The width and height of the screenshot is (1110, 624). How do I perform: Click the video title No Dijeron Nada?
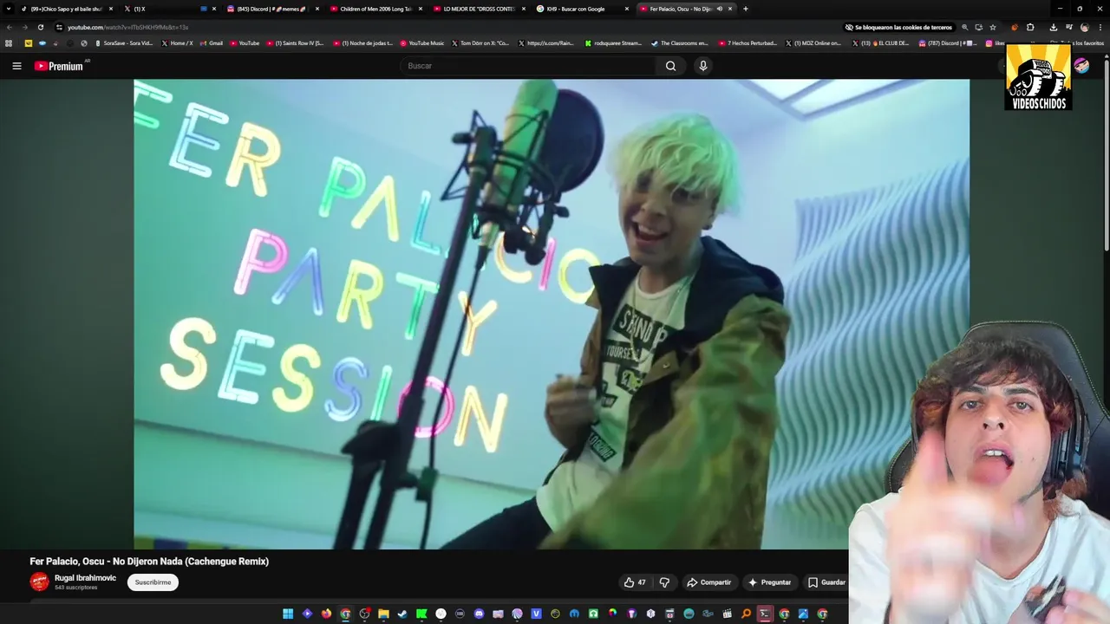click(x=149, y=562)
